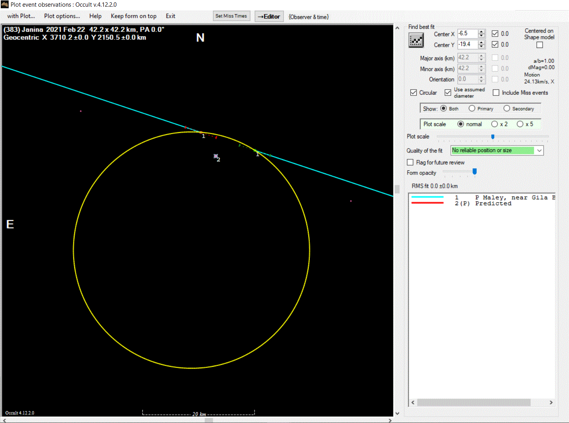Open the 'with Plot...' menu
Screen dimensions: 569x423
(x=21, y=16)
